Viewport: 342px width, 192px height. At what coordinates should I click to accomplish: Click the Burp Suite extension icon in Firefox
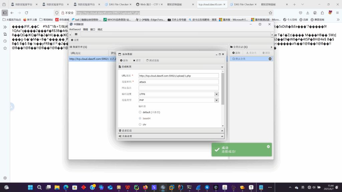coord(330,12)
